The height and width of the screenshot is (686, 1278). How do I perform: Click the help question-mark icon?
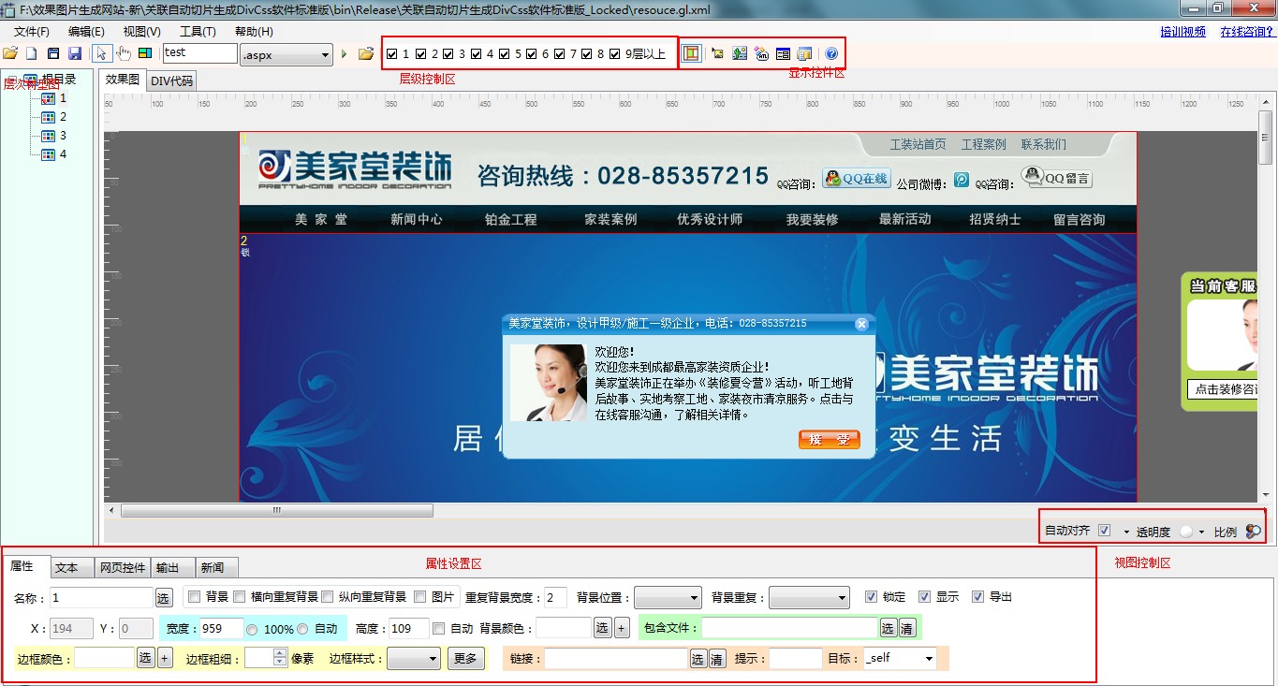pyautogui.click(x=830, y=53)
